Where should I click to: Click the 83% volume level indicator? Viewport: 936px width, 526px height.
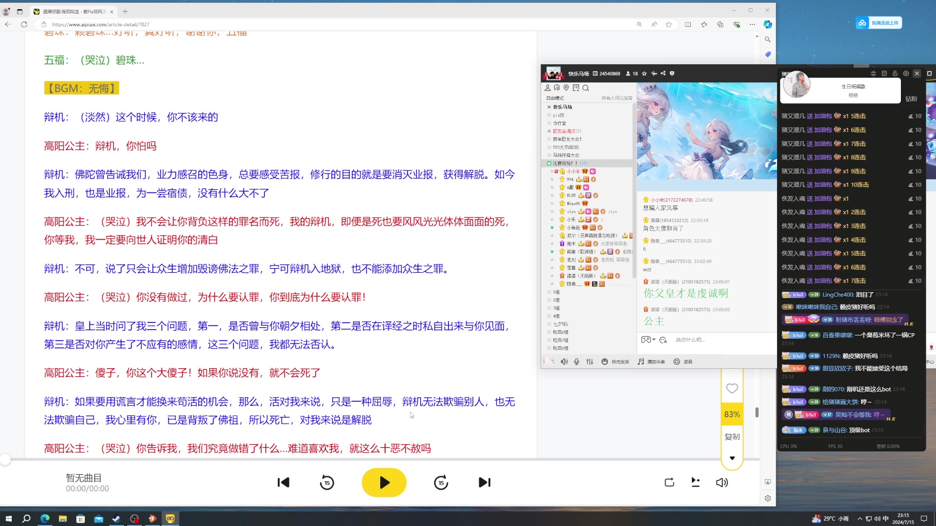click(x=731, y=413)
